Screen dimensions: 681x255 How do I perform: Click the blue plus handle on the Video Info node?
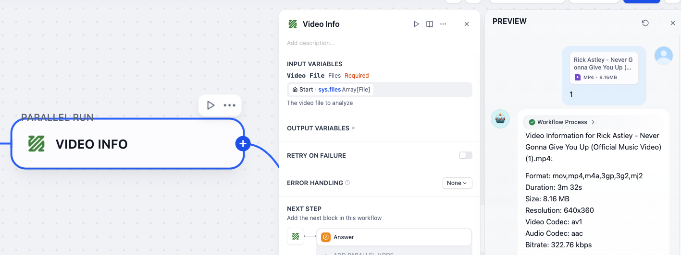point(243,143)
